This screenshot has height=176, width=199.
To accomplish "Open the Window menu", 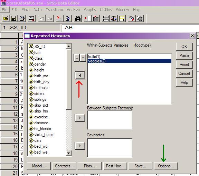I will click(122, 10).
